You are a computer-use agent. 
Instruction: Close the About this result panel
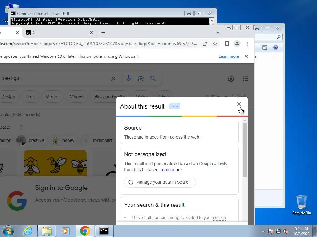tap(239, 104)
